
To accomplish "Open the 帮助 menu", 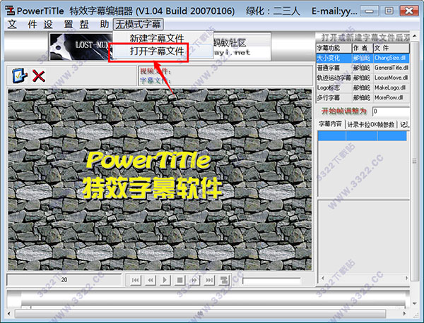I will (x=94, y=25).
